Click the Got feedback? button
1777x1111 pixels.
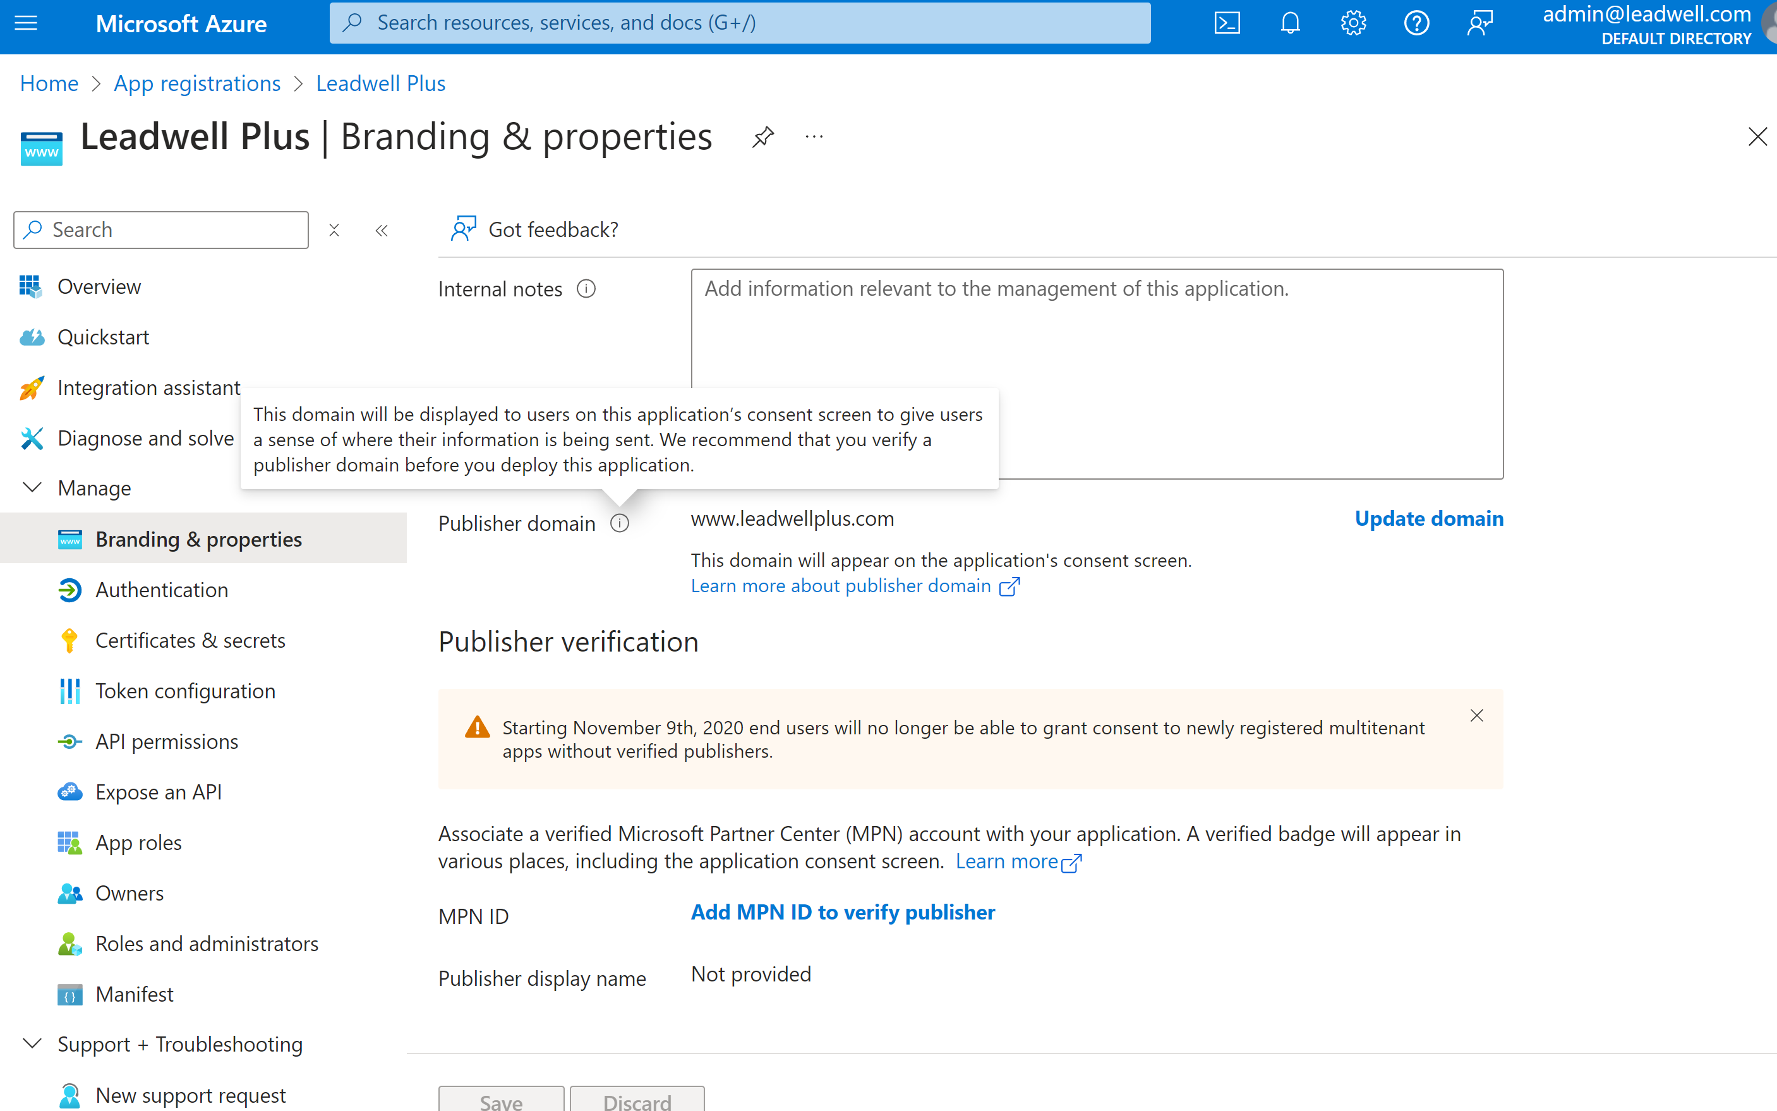[x=534, y=229]
